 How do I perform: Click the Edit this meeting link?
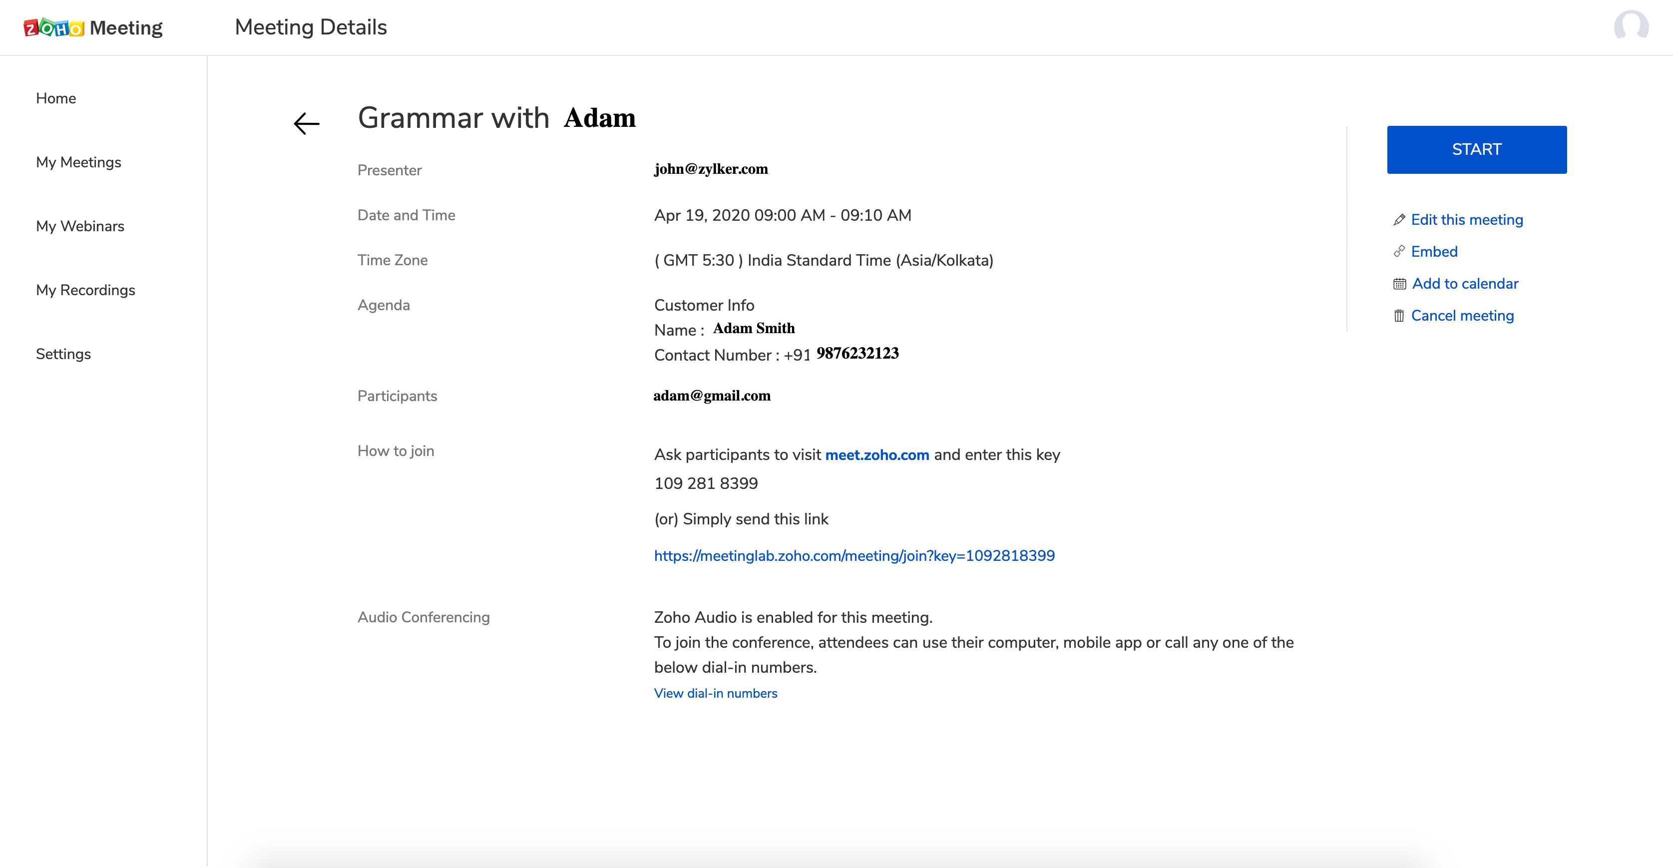1466,220
